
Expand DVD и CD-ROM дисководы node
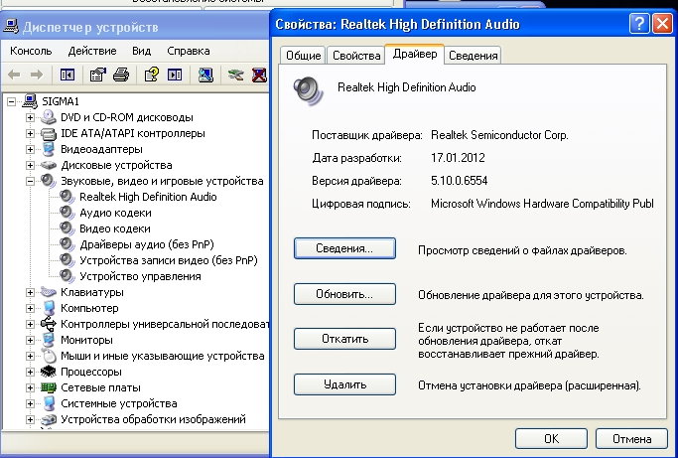pyautogui.click(x=30, y=117)
